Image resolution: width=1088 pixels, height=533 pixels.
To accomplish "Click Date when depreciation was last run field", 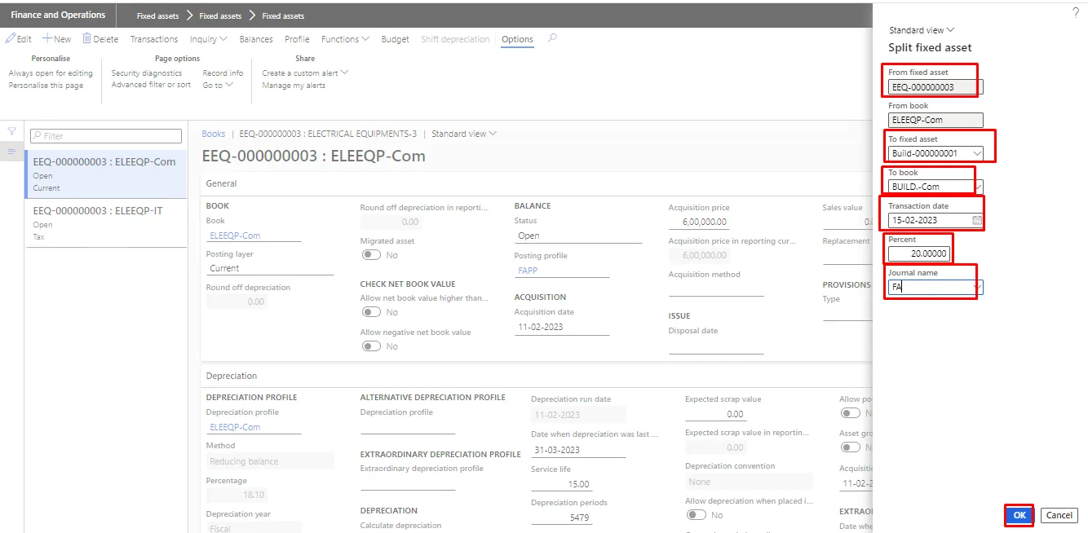I will pos(578,450).
